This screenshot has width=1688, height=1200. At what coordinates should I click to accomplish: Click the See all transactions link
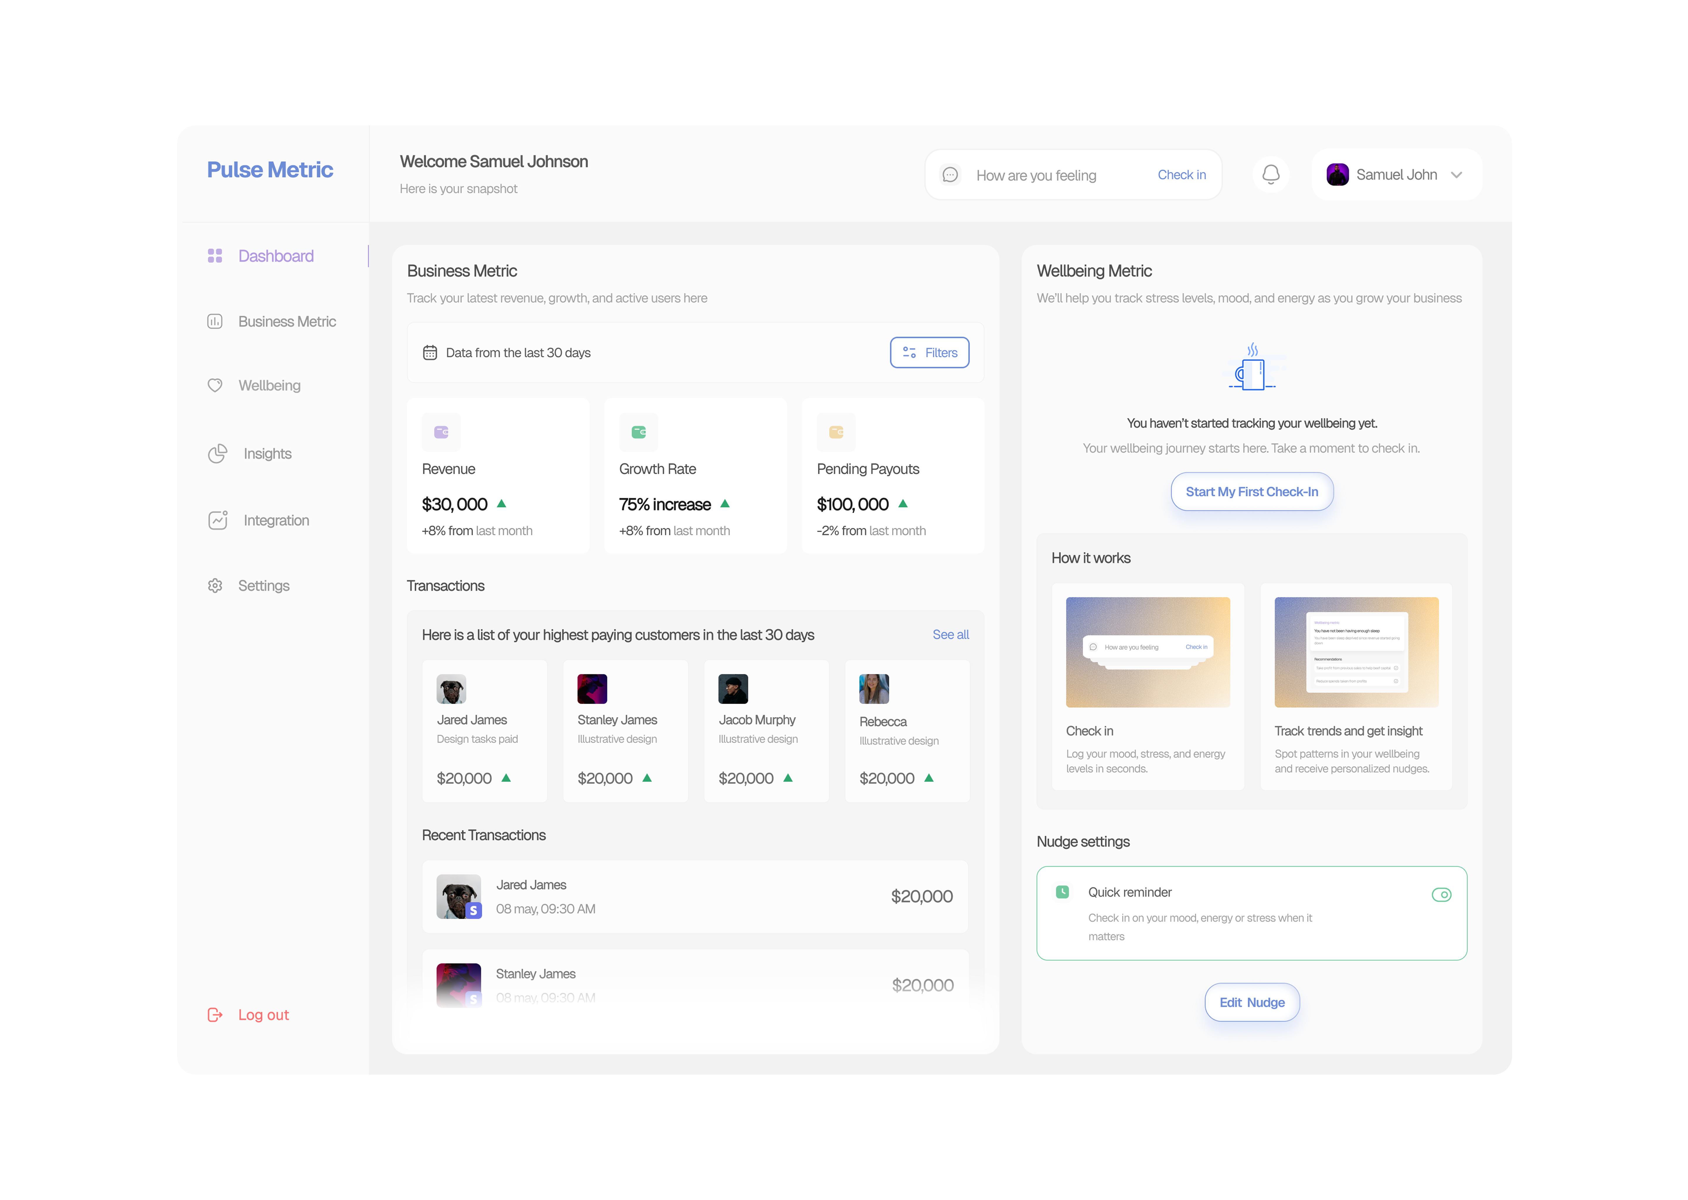pyautogui.click(x=950, y=635)
